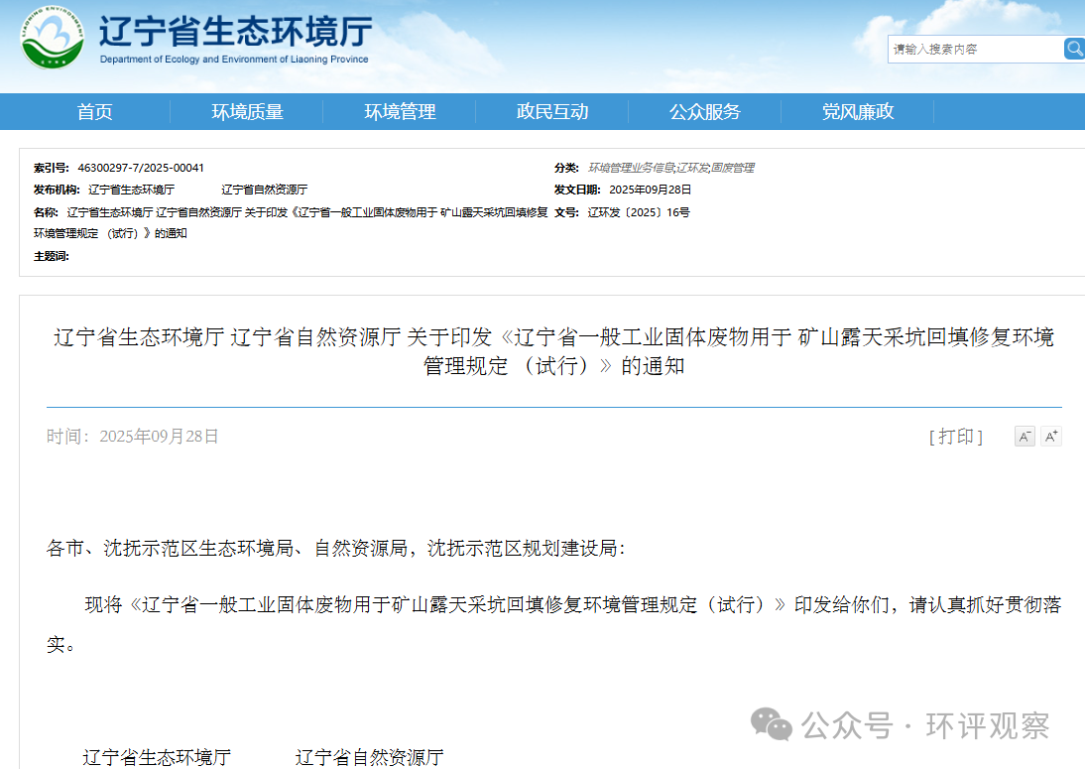The image size is (1085, 769).
Task: Select 环境管理 in the navigation bar
Action: click(x=400, y=112)
